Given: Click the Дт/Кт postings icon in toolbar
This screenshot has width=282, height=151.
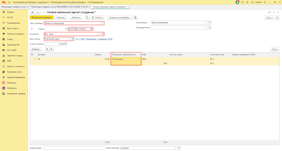Looking at the screenshot, I should 87,17.
